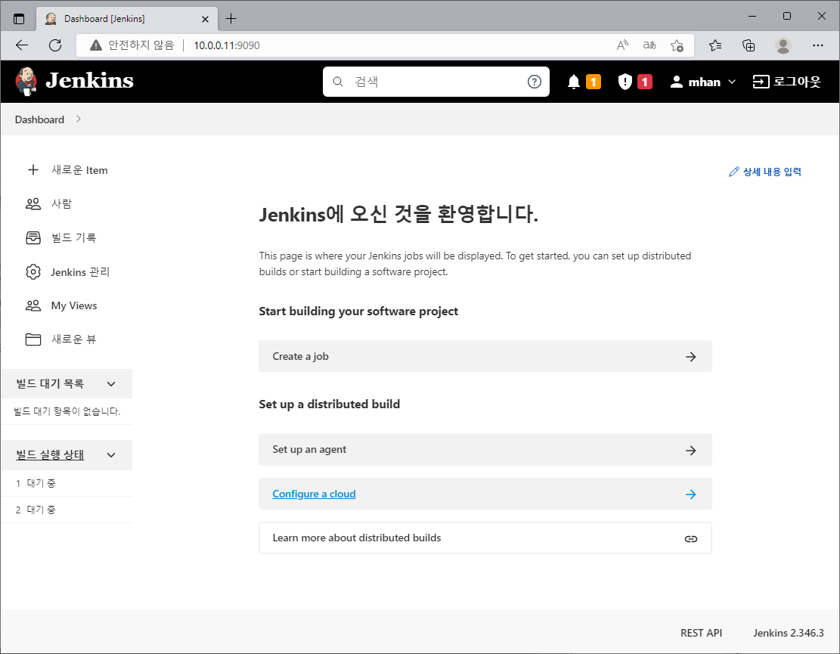Viewport: 840px width, 654px height.
Task: Click the Jenkins butler logo
Action: 26,82
